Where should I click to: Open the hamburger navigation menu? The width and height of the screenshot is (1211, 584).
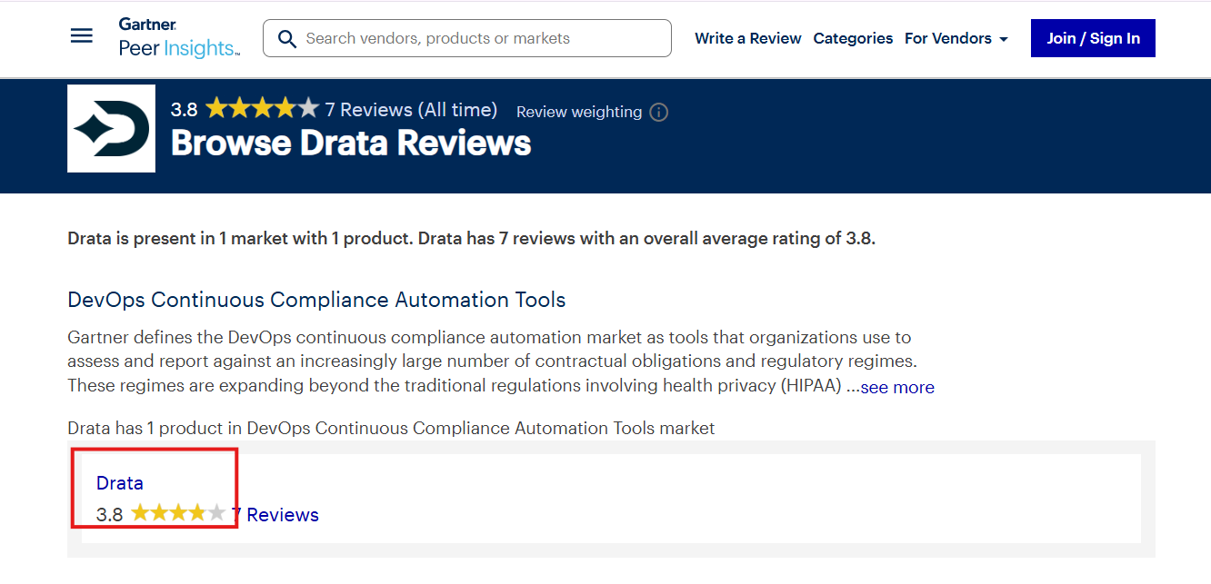coord(82,36)
